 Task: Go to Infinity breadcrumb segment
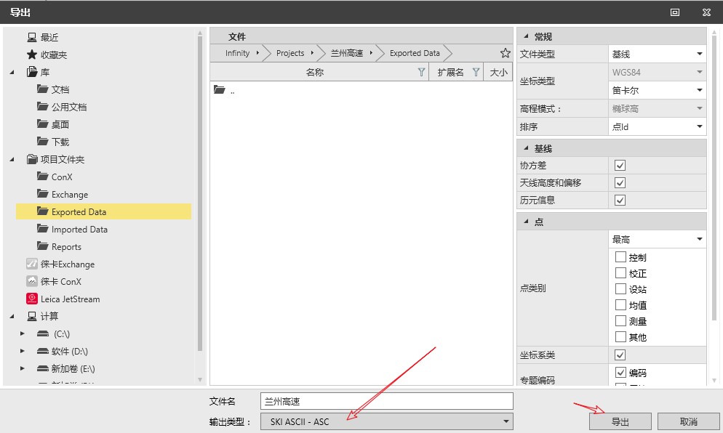click(237, 53)
